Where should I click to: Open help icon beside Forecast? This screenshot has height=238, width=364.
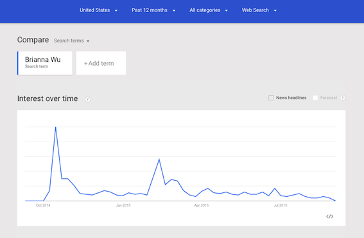[342, 98]
